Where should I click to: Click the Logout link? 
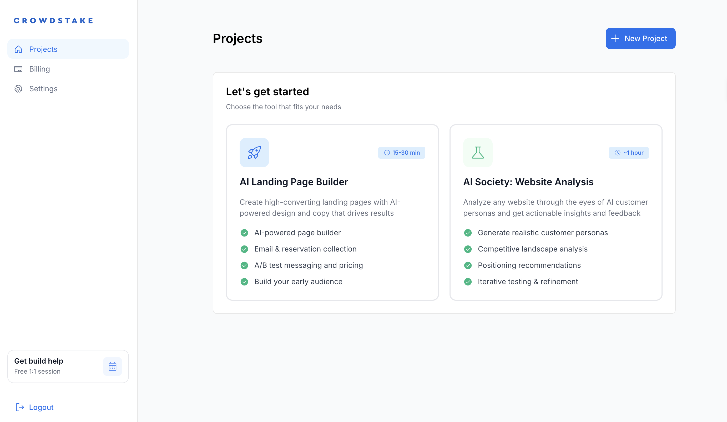point(41,407)
